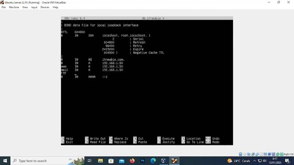The width and height of the screenshot is (294, 165).
Task: Click the GNU nano 6.4 header text
Action: [74, 18]
